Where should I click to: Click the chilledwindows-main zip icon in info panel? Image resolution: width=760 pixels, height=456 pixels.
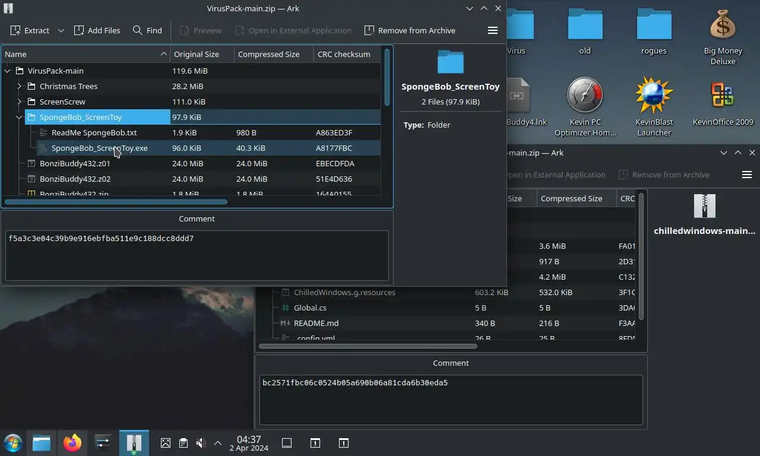coord(705,206)
